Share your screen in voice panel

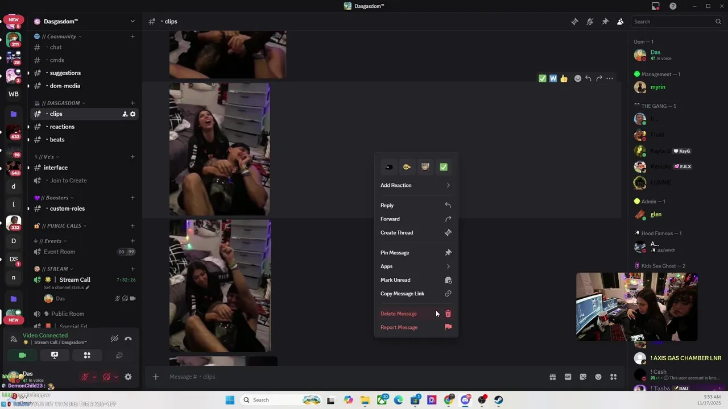55,355
